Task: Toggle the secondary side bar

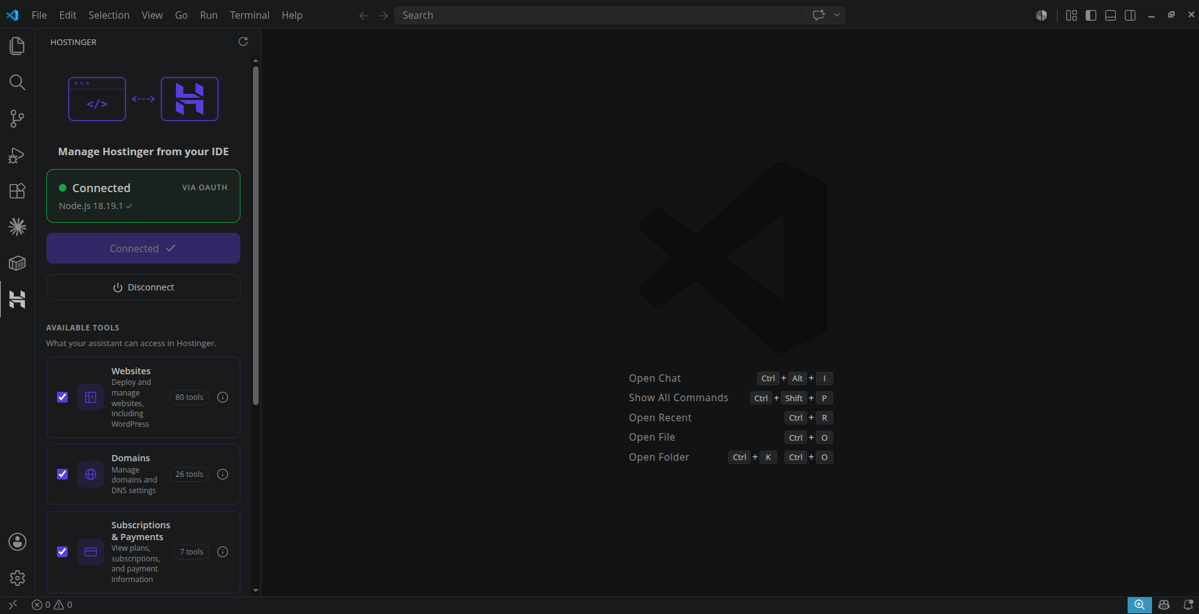Action: pos(1130,15)
